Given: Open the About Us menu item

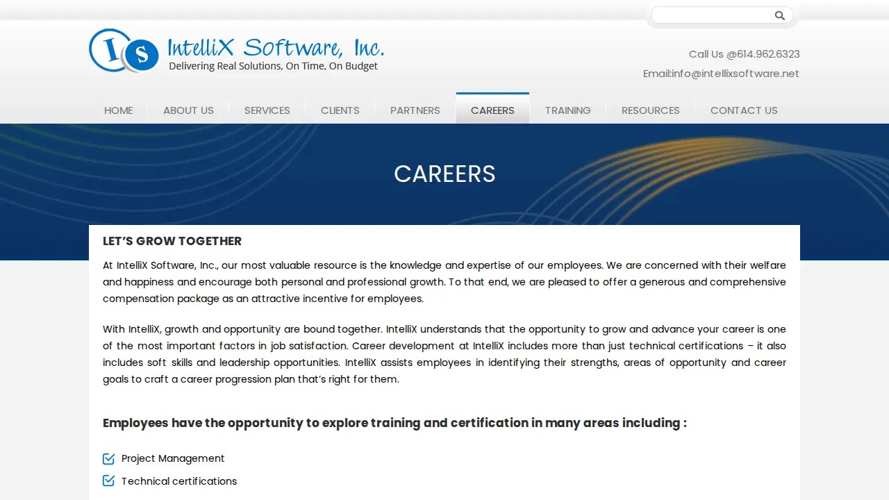Looking at the screenshot, I should 188,110.
